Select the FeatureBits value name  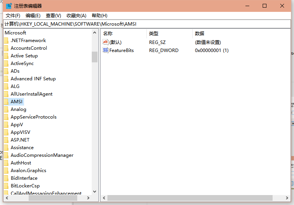(122, 50)
